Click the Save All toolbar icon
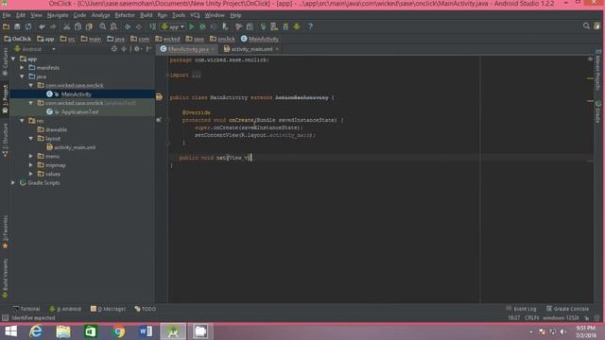The width and height of the screenshot is (605, 340). pyautogui.click(x=17, y=26)
